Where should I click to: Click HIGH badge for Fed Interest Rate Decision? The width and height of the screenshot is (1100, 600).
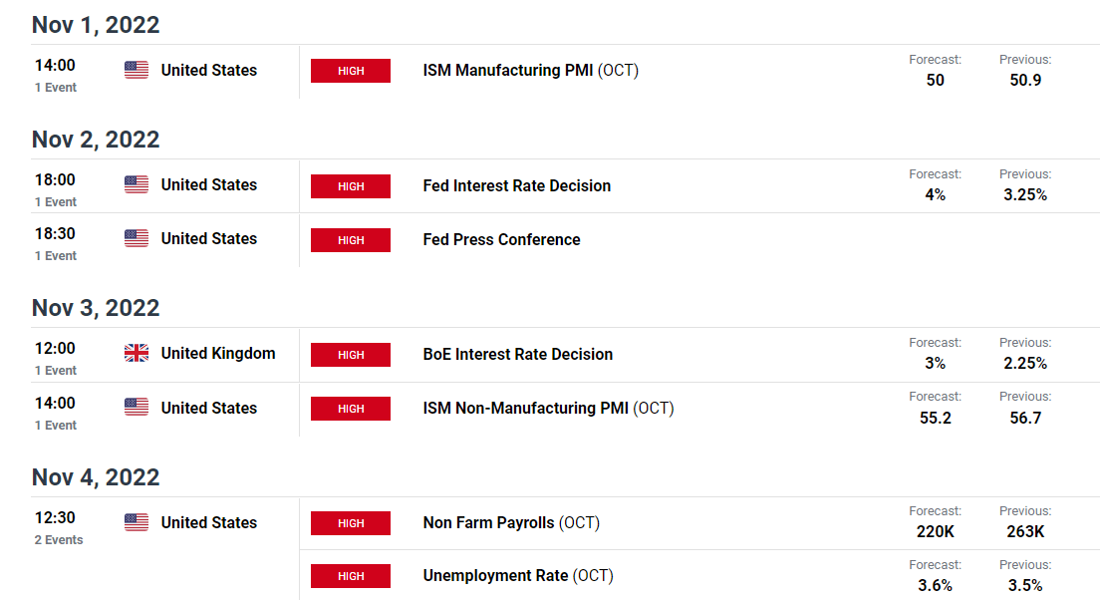pyautogui.click(x=351, y=186)
